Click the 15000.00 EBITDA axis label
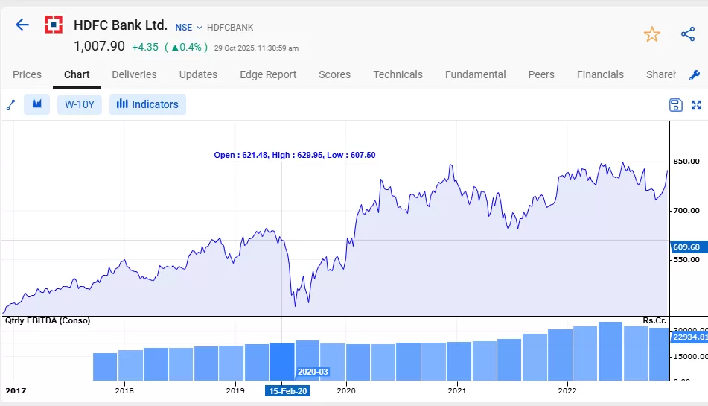708x406 pixels. (690, 357)
